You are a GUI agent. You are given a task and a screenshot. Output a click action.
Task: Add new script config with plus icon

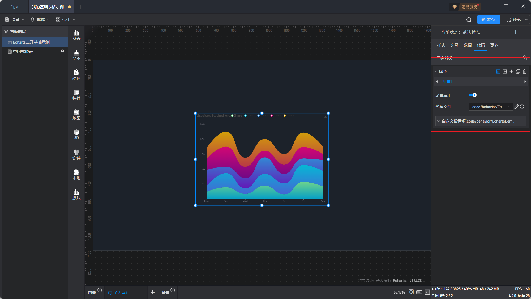[x=511, y=71]
